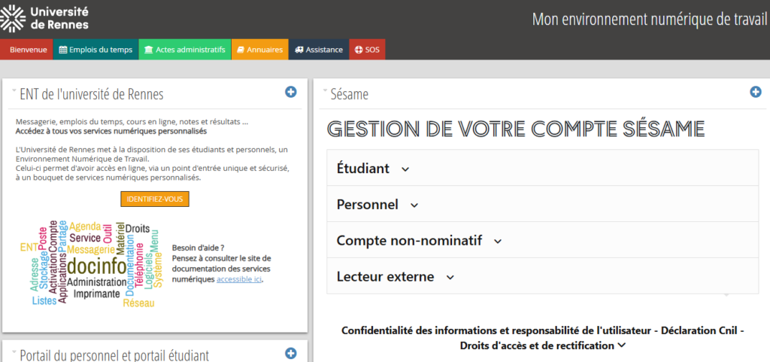Click the 'Besoin d'aide ?' text

tap(199, 248)
